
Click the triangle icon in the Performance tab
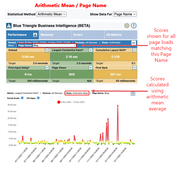35,35
